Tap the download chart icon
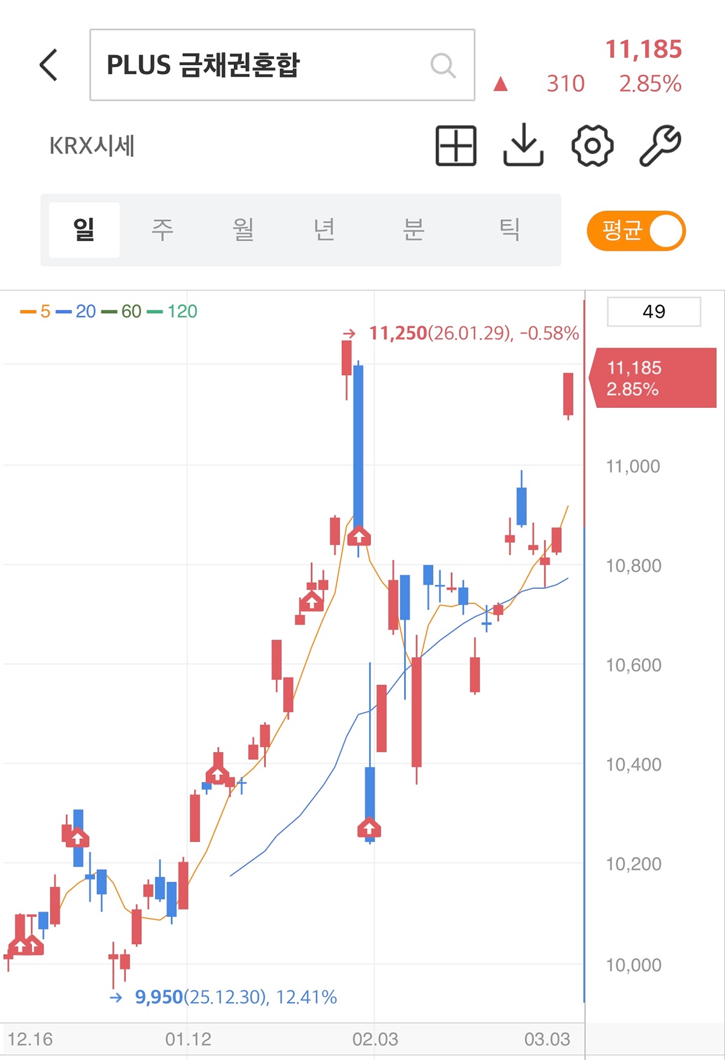Image resolution: width=725 pixels, height=1060 pixels. tap(523, 145)
